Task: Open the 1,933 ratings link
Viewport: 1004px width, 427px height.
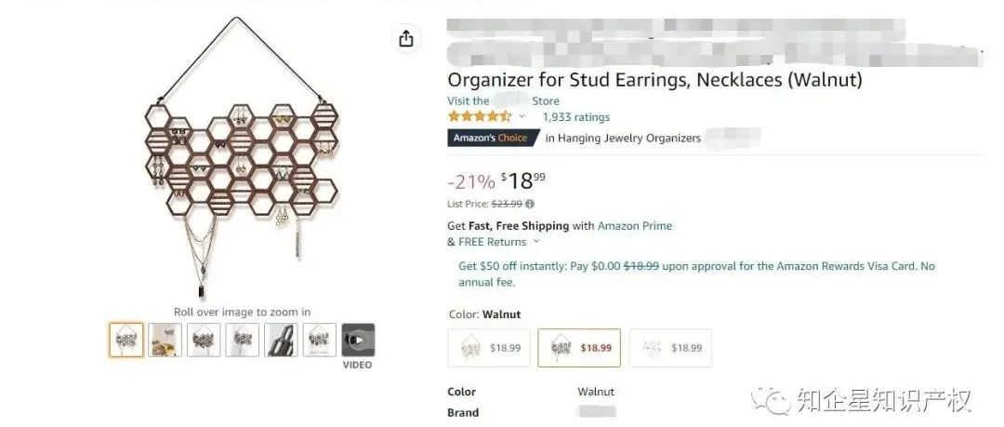Action: [576, 117]
